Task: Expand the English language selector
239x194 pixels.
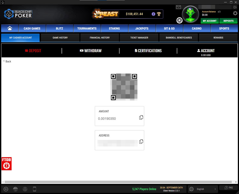Action: tap(203, 189)
